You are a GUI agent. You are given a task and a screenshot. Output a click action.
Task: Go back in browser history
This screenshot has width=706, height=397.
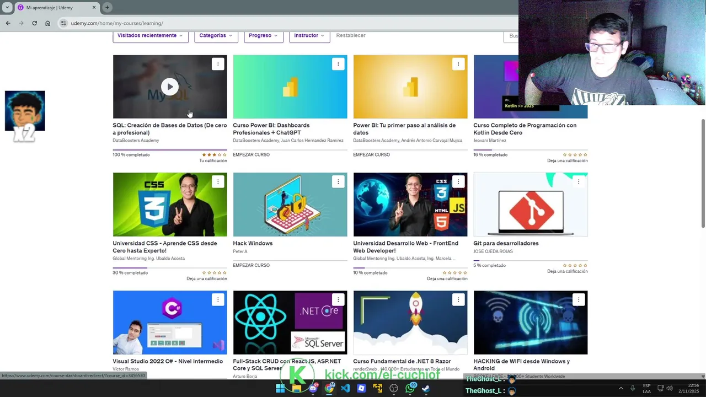click(8, 23)
